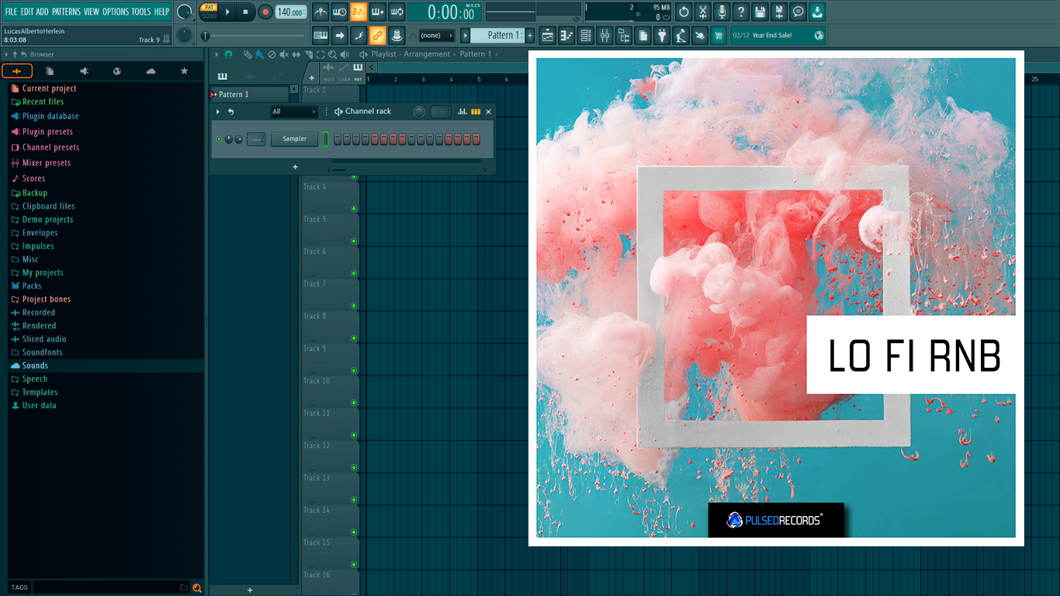Open the download content icon

coord(817,12)
